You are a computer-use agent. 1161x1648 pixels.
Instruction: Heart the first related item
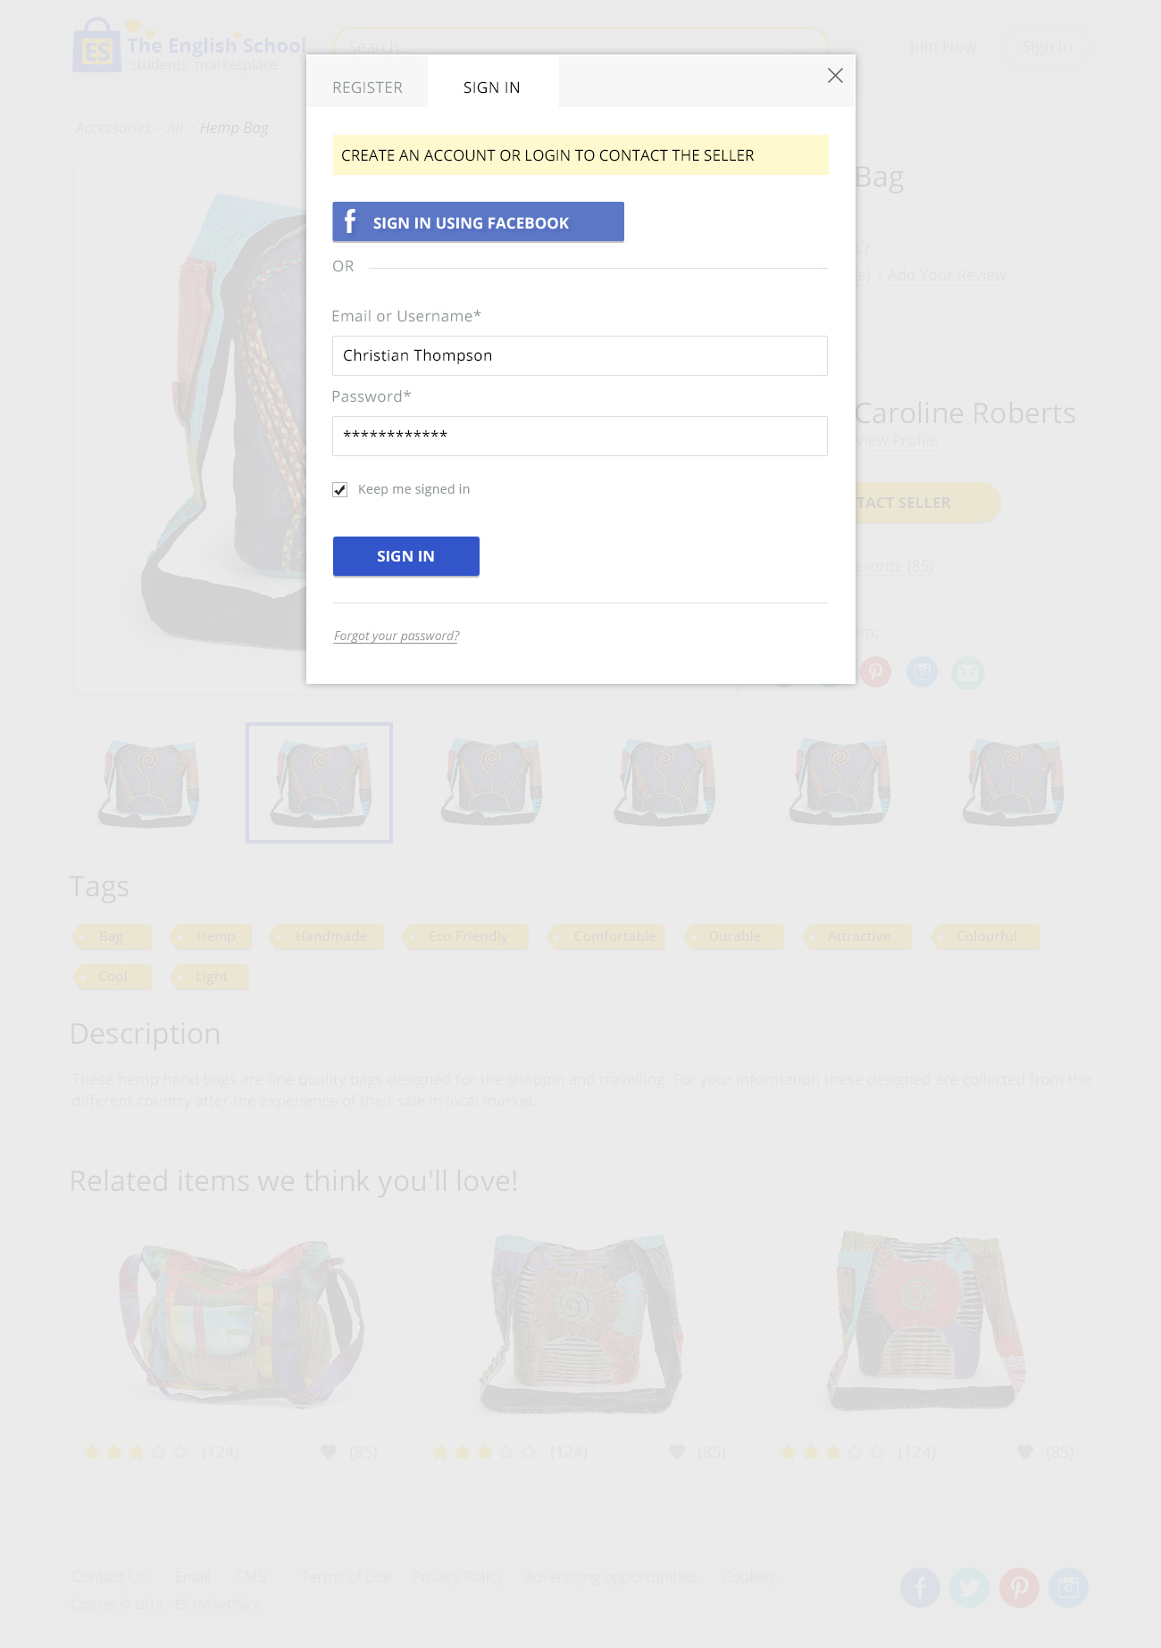[329, 1452]
